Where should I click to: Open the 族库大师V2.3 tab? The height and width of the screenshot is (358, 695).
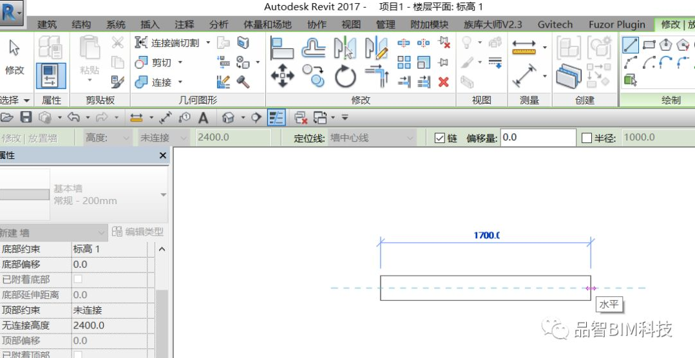point(493,24)
